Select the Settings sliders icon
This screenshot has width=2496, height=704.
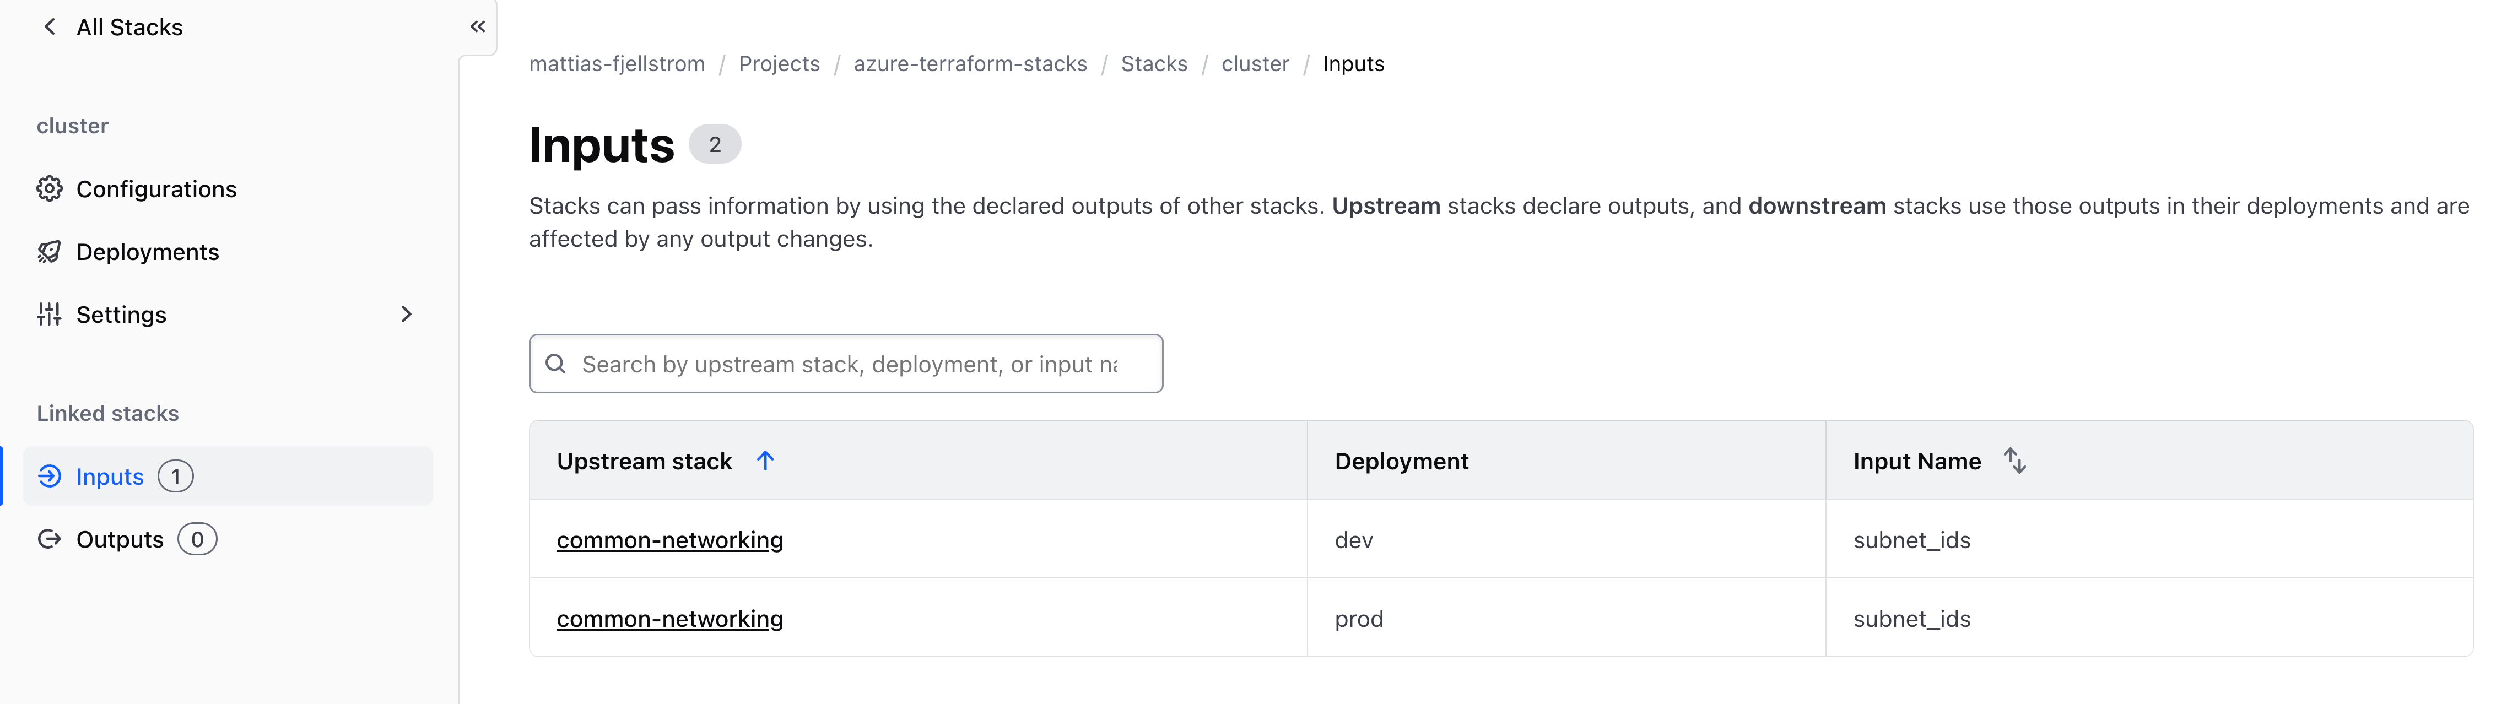pyautogui.click(x=48, y=314)
